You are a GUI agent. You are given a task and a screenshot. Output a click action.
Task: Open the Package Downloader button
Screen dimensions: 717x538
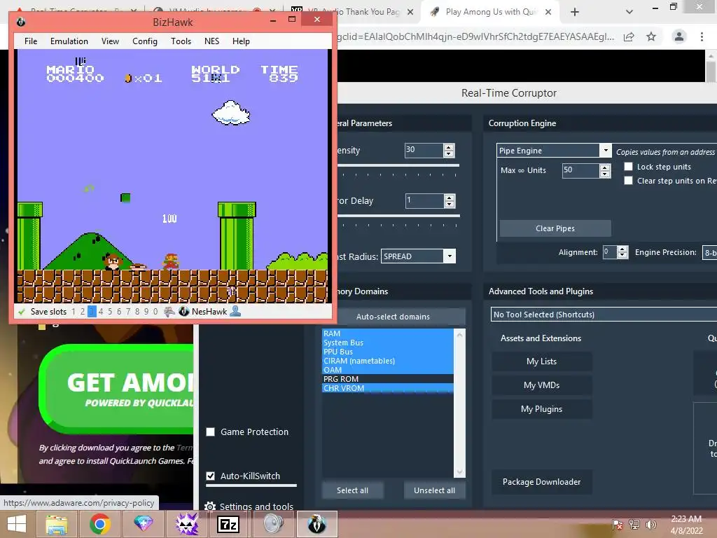point(542,482)
